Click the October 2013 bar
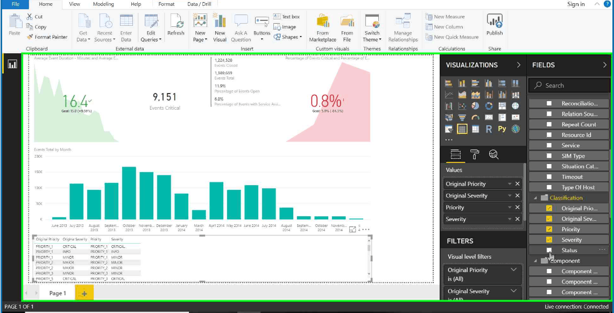614x313 pixels. click(129, 193)
